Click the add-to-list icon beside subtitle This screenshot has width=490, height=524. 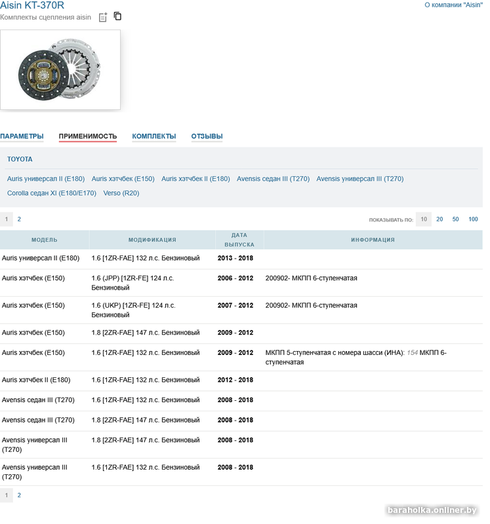[103, 17]
